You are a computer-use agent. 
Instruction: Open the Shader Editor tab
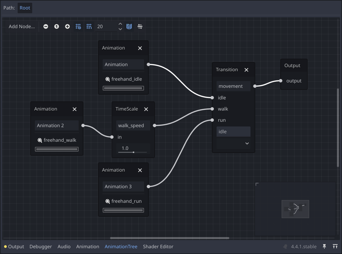158,247
